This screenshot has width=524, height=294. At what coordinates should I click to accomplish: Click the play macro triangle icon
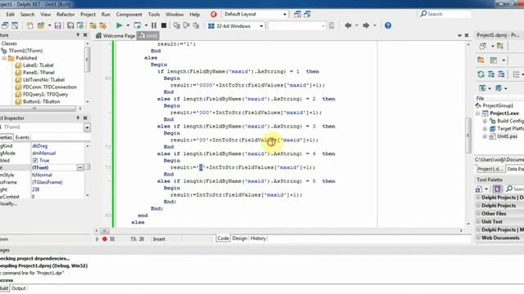(x=97, y=238)
